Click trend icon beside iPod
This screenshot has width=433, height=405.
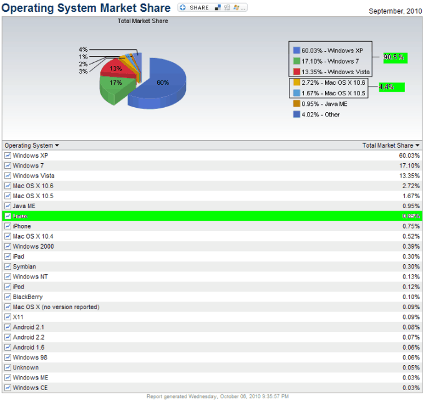point(7,287)
